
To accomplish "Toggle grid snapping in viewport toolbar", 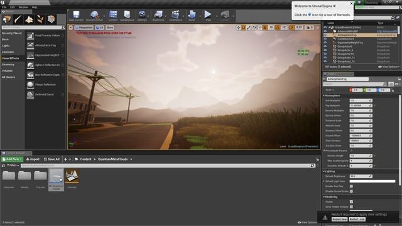I will [x=265, y=28].
